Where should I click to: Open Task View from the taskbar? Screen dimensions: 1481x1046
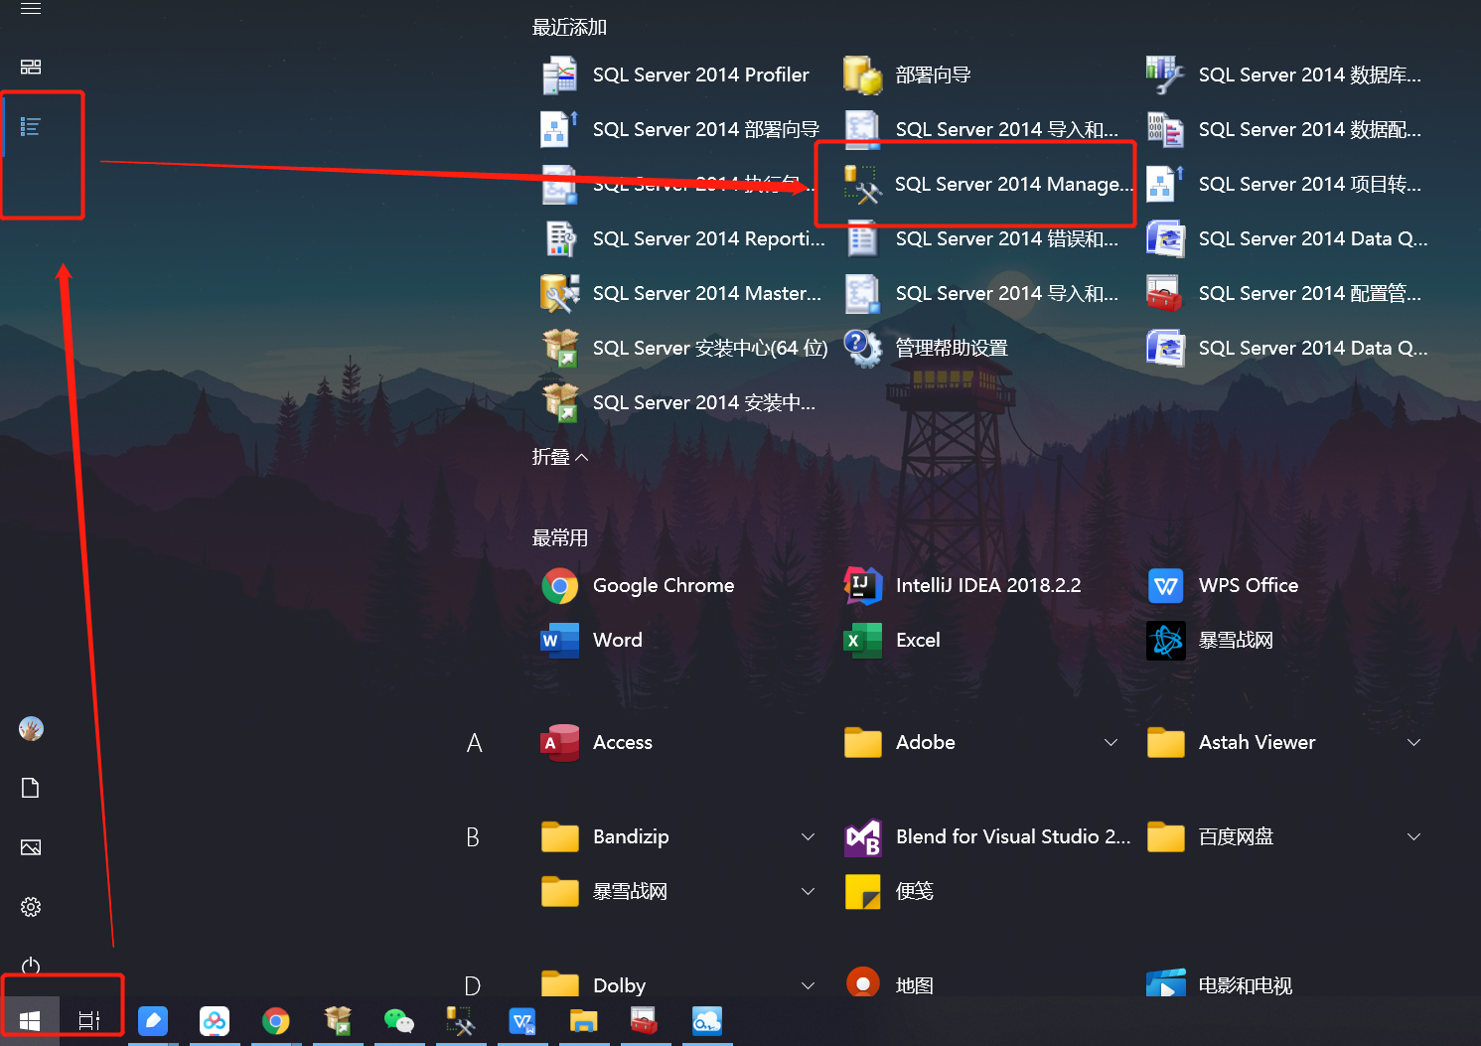[89, 1020]
